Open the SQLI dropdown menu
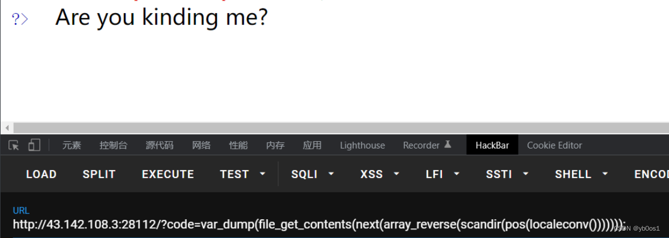This screenshot has height=238, width=669. pyautogui.click(x=313, y=174)
